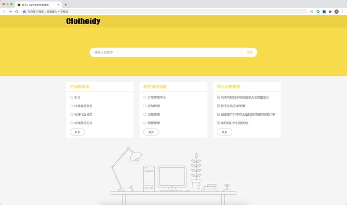Click document icon beside 列表内容过多 article
The height and width of the screenshot is (205, 347).
218,97
